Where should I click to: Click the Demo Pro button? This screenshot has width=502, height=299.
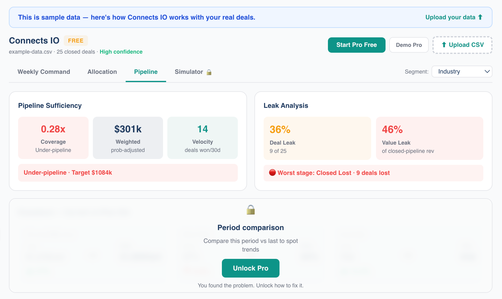click(409, 45)
